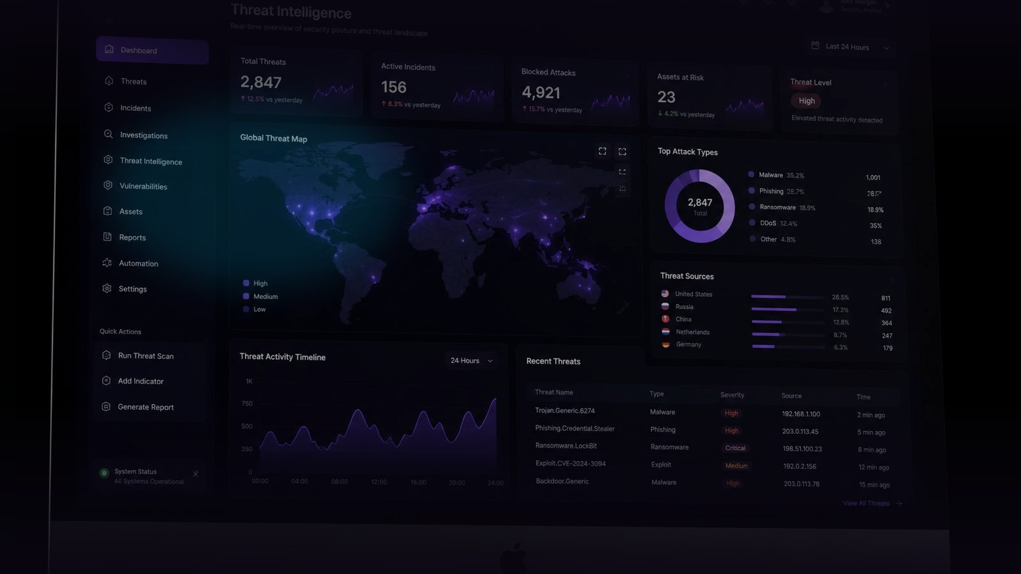Screen dimensions: 1021x574
Task: Toggle the Low severity map legend
Action: click(x=254, y=309)
